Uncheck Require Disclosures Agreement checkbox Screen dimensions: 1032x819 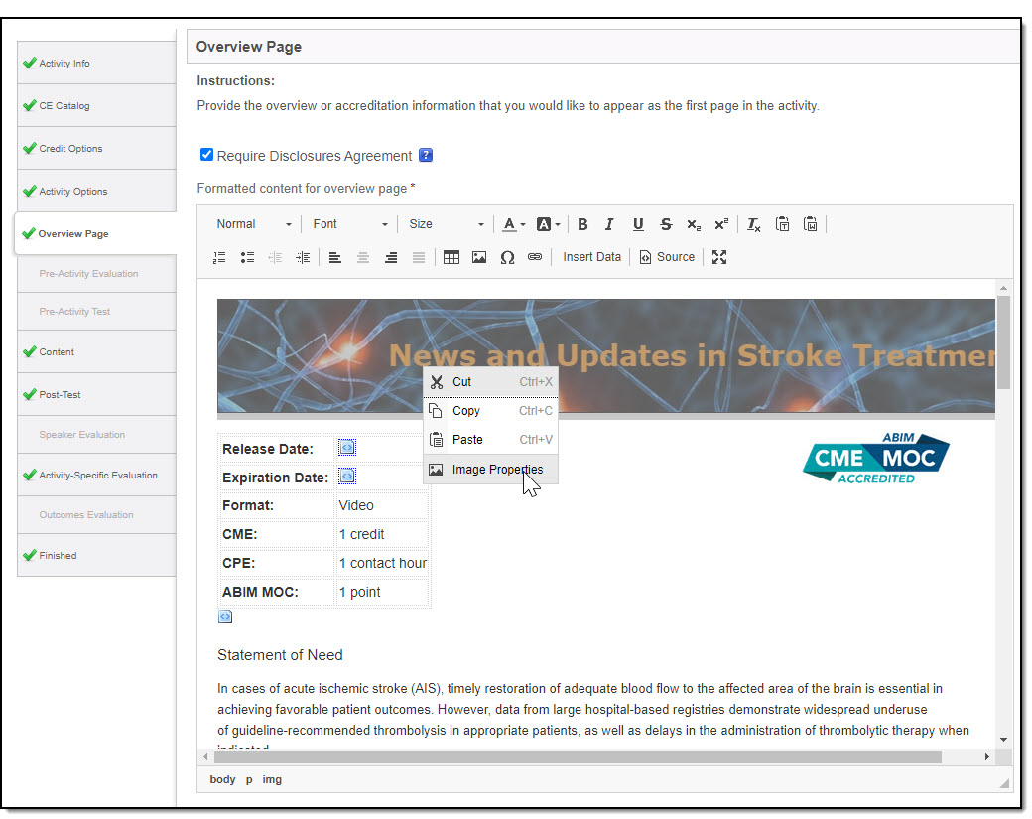206,155
